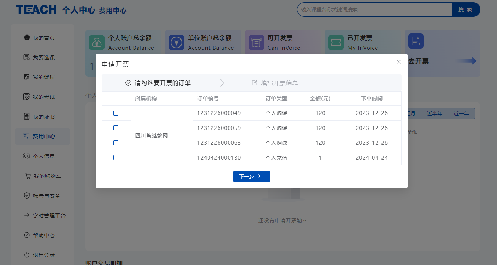
Task: Click the 下一步 button
Action: coord(252,176)
